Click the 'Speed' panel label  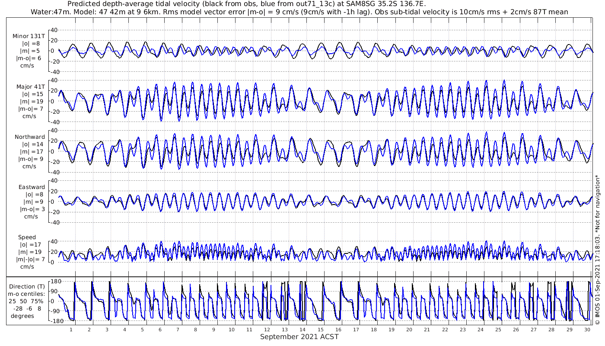(27, 237)
